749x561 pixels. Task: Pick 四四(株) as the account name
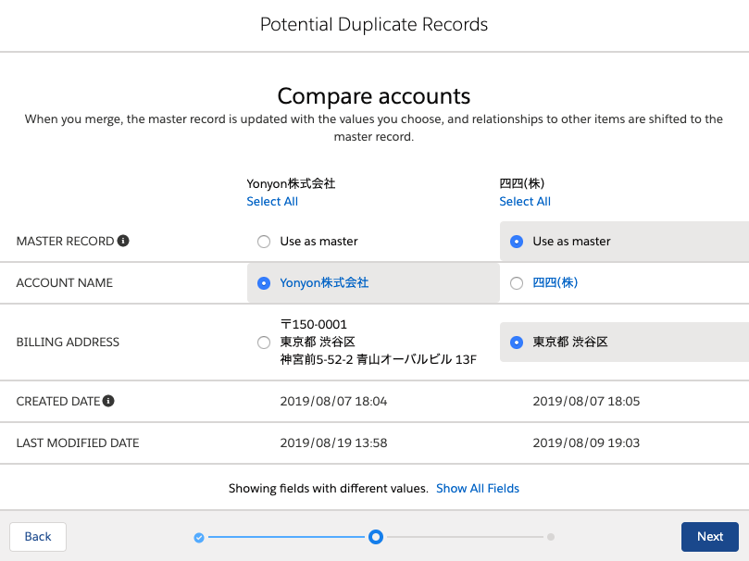coord(517,283)
